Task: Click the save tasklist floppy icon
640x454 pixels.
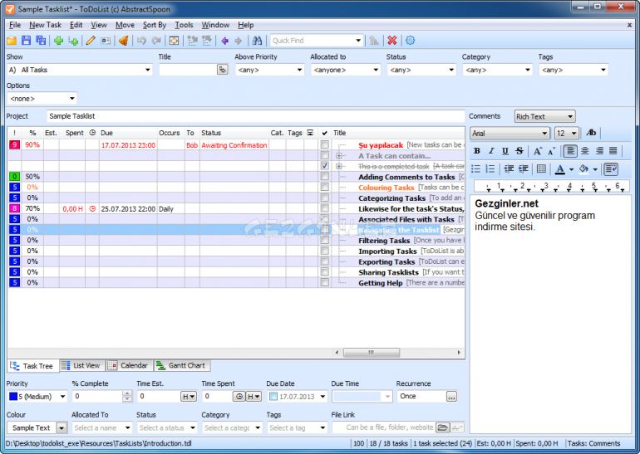Action: pos(26,41)
